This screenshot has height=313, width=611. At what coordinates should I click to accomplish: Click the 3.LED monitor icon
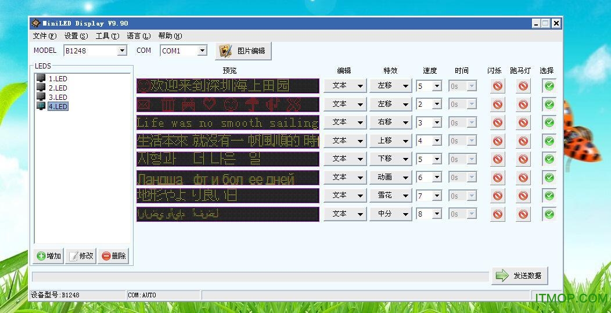coord(41,96)
